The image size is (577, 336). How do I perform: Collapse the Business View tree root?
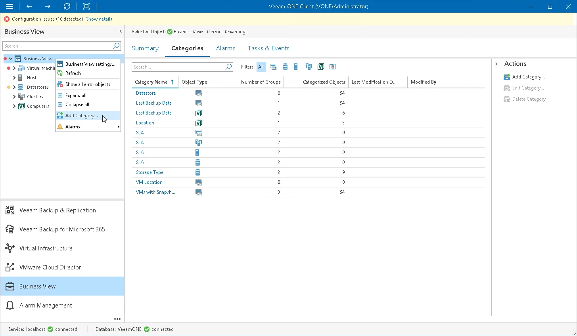(11, 59)
